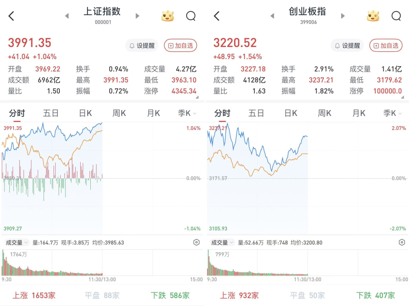Open search on 上证指数 panel
The width and height of the screenshot is (411, 306).
191,16
